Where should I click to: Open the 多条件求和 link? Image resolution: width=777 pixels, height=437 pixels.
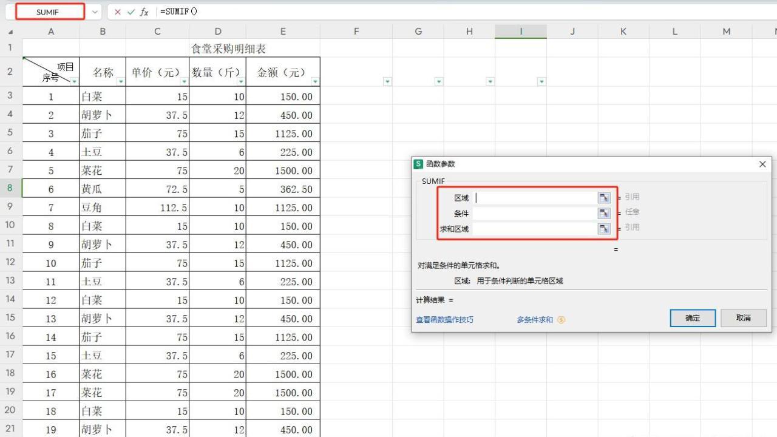click(535, 320)
